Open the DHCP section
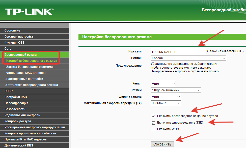The height and width of the screenshot is (148, 246). tap(34, 91)
